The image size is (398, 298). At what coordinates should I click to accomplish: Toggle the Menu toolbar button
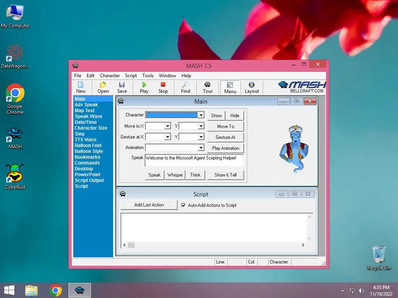click(230, 88)
